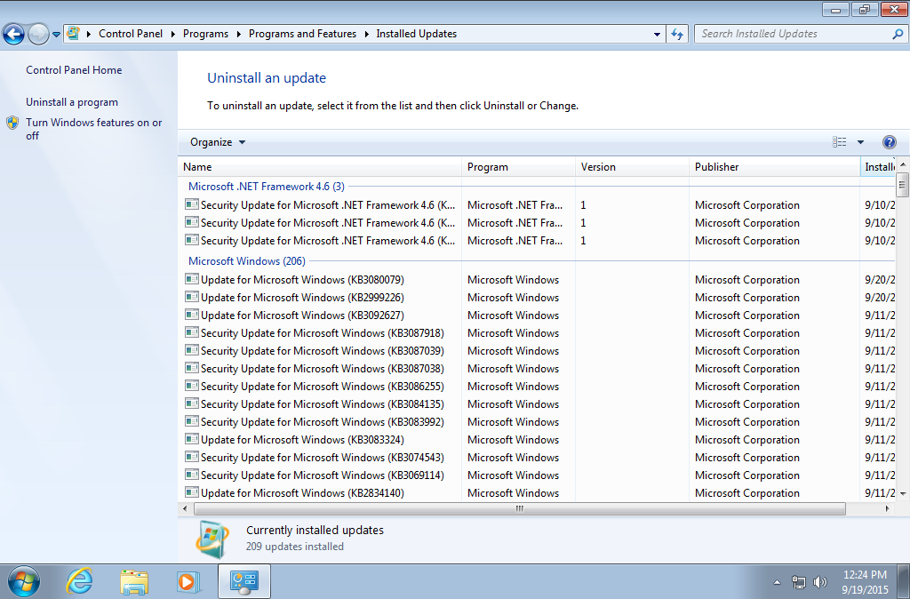The image size is (910, 599).
Task: Select update KB3083324 row icon
Action: click(192, 439)
